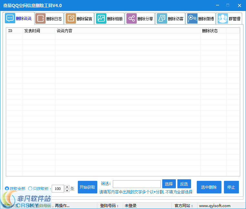246x209 pixels.
Task: Click the 停止 stop button
Action: pyautogui.click(x=231, y=187)
